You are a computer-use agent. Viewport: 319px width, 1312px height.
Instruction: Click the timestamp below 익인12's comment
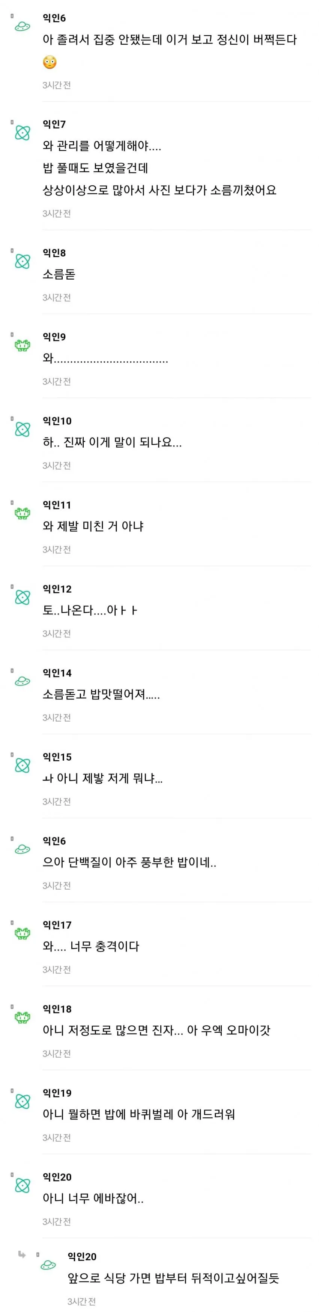(x=56, y=634)
